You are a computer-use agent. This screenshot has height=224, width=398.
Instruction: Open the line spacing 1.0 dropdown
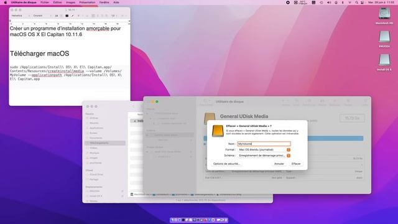(x=114, y=16)
